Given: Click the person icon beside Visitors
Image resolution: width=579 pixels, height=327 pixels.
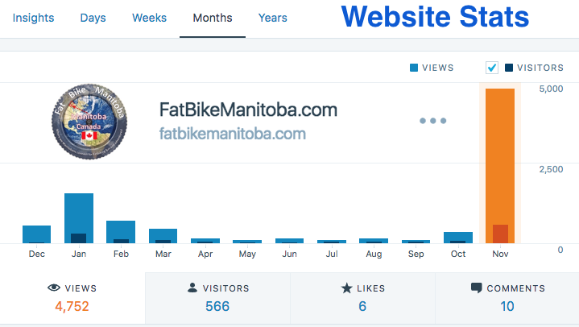Looking at the screenshot, I should (x=192, y=288).
